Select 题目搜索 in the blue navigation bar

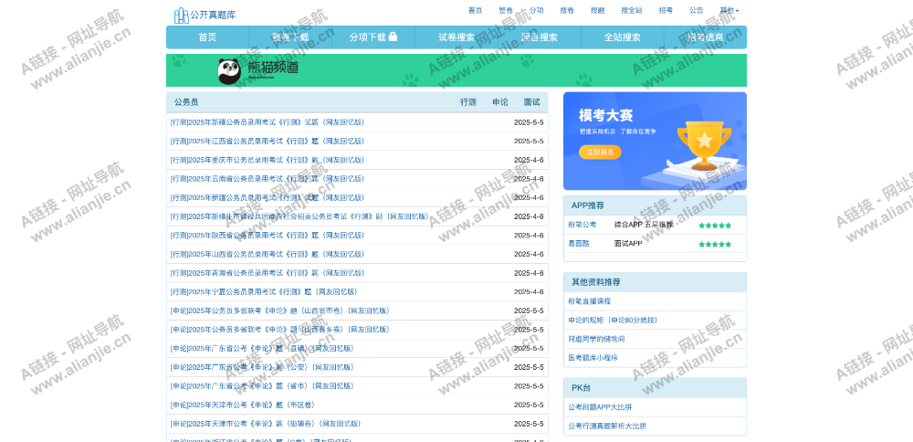(x=540, y=37)
